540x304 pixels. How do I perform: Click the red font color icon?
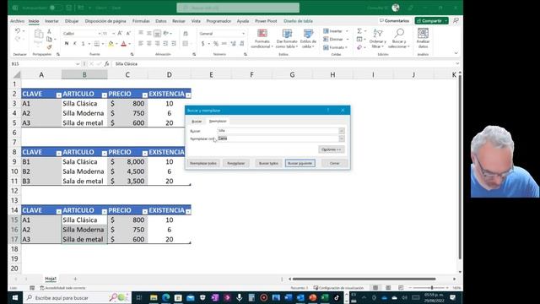pos(124,44)
